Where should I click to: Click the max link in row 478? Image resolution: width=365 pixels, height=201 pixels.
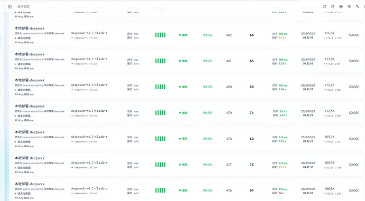coord(136,137)
